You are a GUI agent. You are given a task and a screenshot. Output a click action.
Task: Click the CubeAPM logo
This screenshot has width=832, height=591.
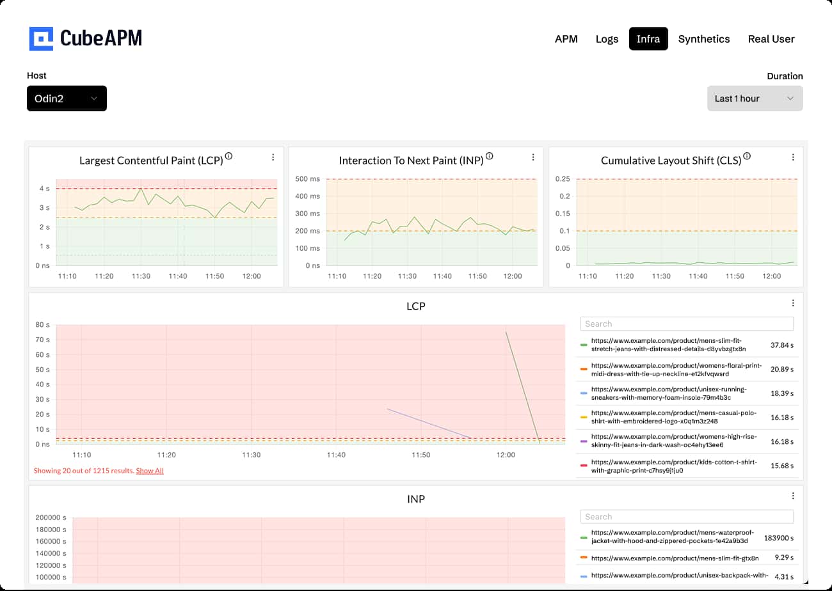[x=86, y=38]
